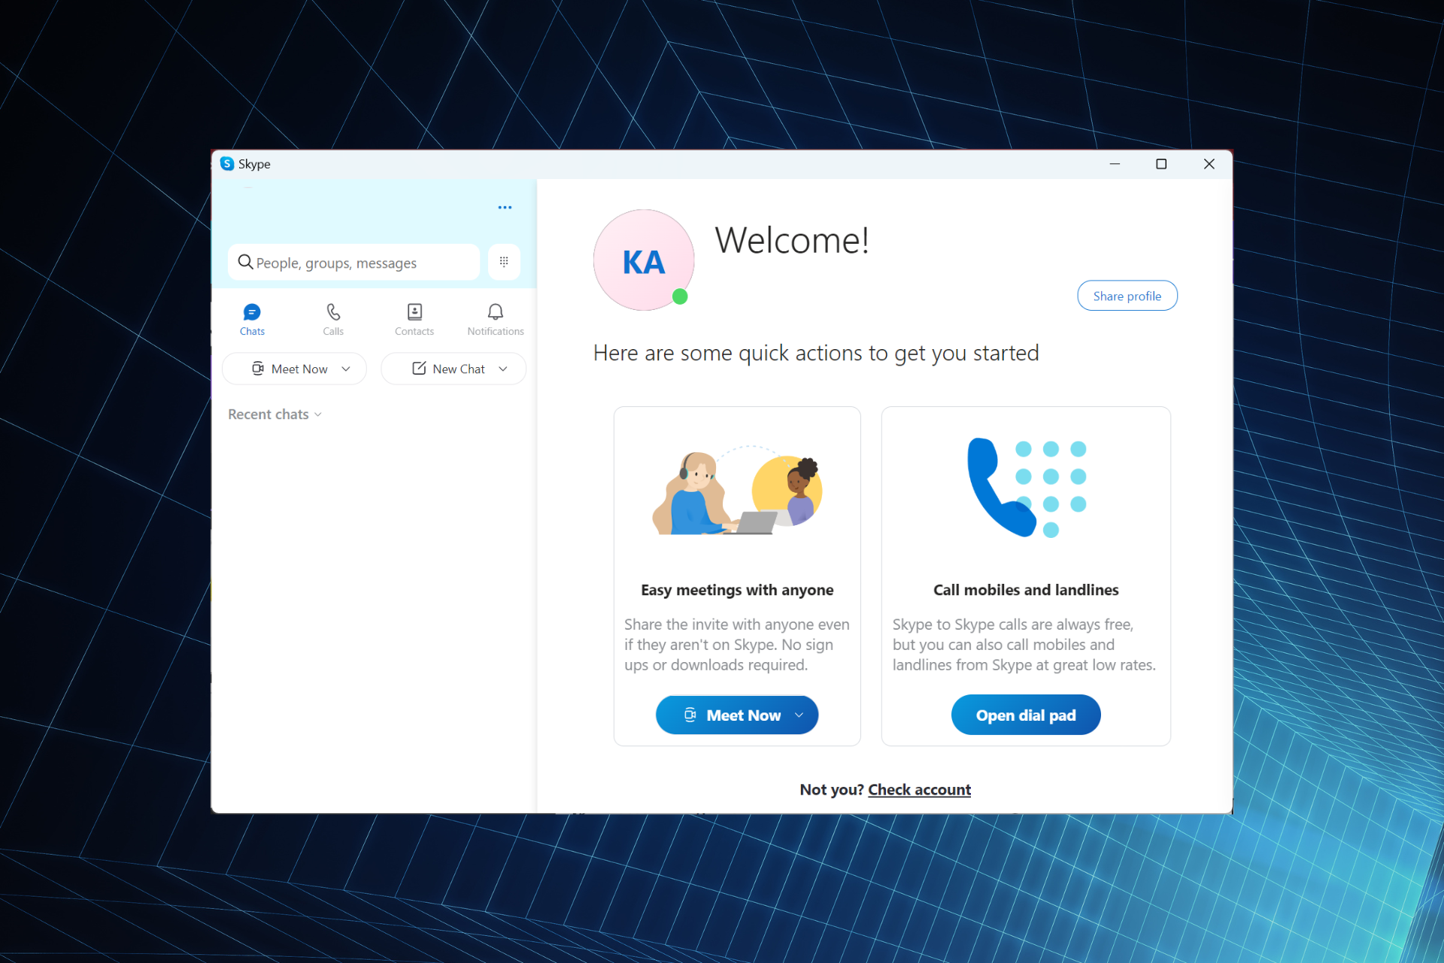Expand the sidebar Meet Now dropdown arrow

[x=346, y=369]
